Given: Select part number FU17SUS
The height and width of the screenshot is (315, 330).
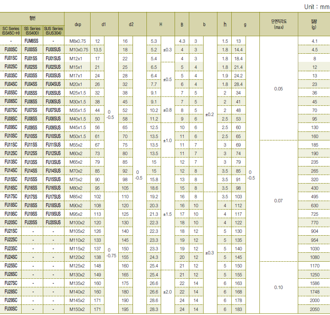Looking at the screenshot, I should pyautogui.click(x=53, y=197).
